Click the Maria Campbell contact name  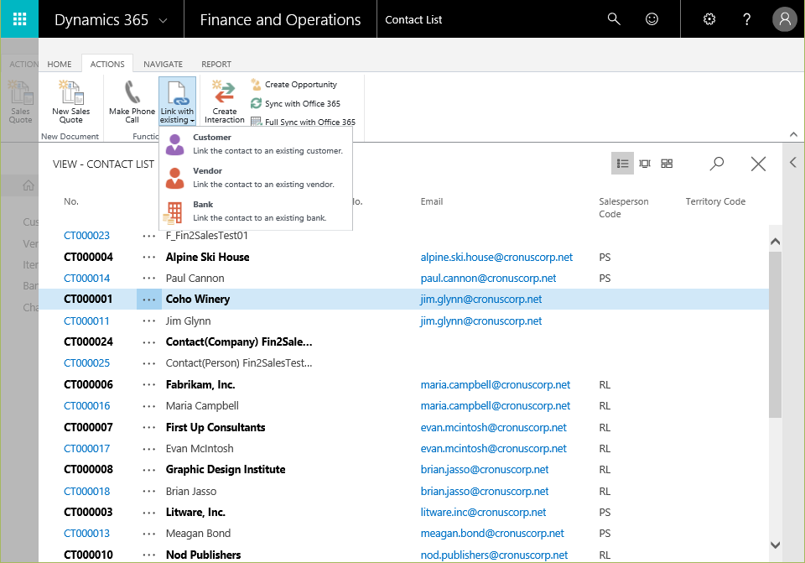click(202, 406)
